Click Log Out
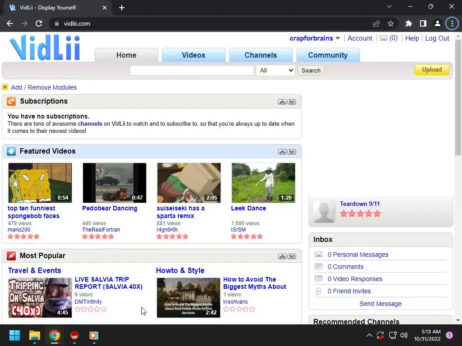Image resolution: width=462 pixels, height=346 pixels. pos(437,38)
